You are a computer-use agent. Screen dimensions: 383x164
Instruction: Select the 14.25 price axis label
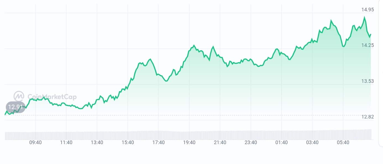tap(368, 45)
